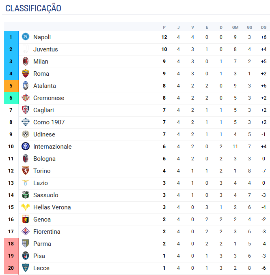Click the Milan team crest
Viewport: 270px width, 275px height.
click(26, 61)
